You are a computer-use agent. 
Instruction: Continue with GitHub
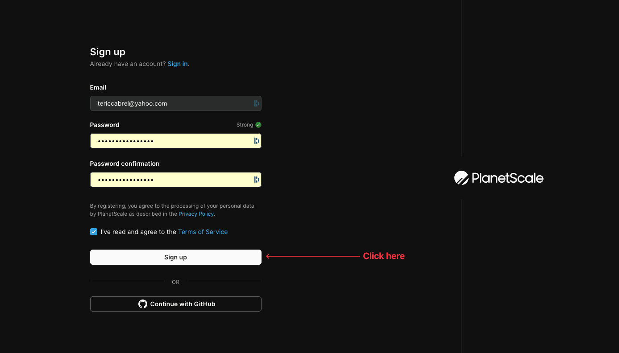coord(175,304)
